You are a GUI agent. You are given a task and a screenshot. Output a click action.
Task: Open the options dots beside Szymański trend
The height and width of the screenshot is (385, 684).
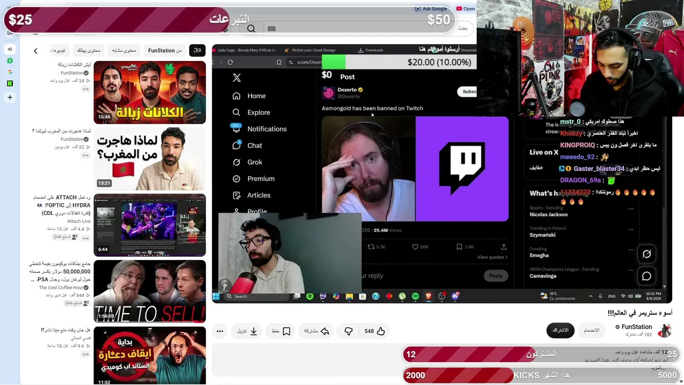631,229
